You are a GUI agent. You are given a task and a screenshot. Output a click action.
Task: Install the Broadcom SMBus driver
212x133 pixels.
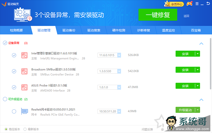click(x=185, y=70)
